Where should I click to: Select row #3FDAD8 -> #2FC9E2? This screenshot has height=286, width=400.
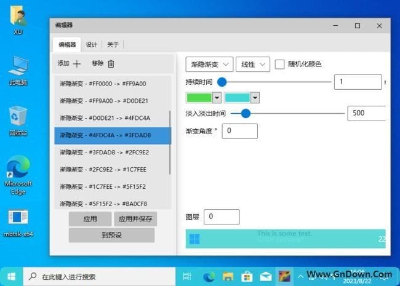click(113, 153)
